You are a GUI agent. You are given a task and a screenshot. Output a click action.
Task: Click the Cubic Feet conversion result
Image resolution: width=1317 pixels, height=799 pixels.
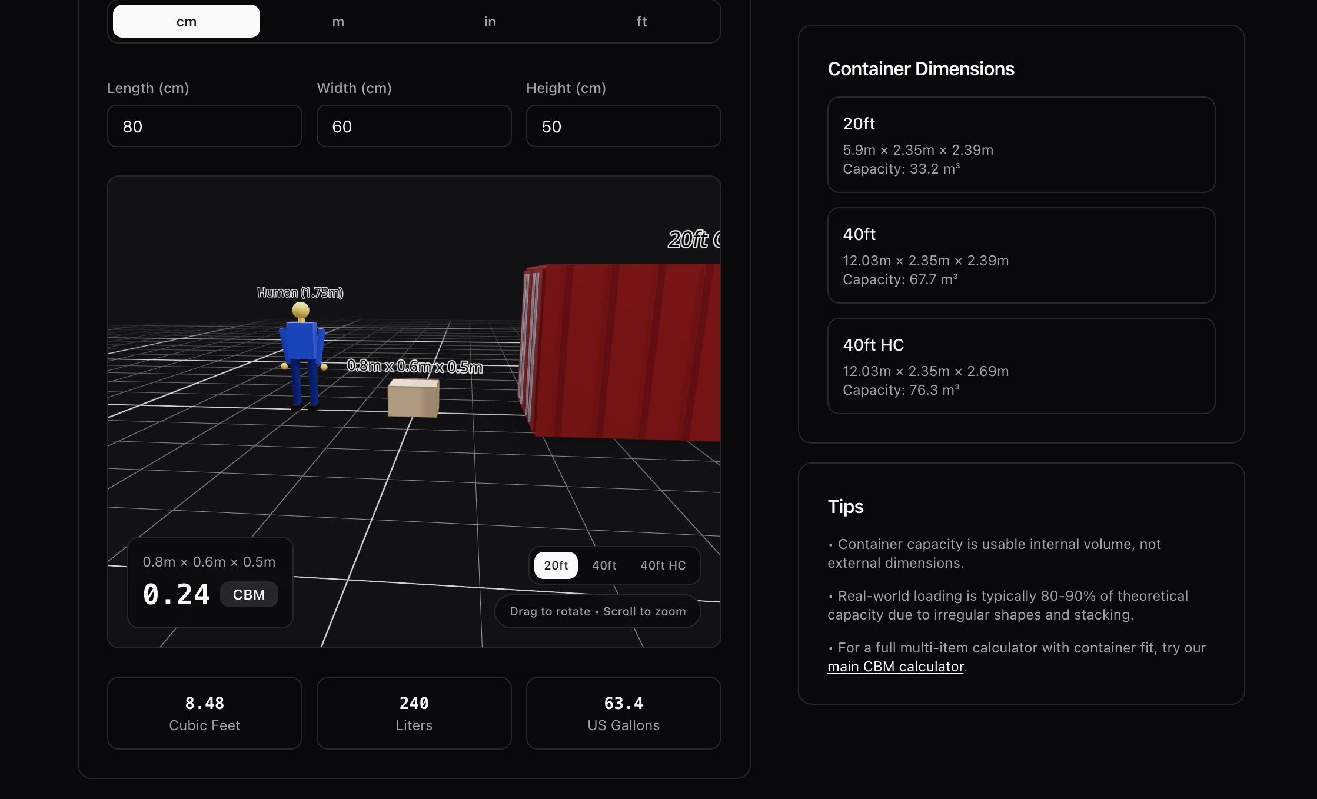[x=204, y=713]
